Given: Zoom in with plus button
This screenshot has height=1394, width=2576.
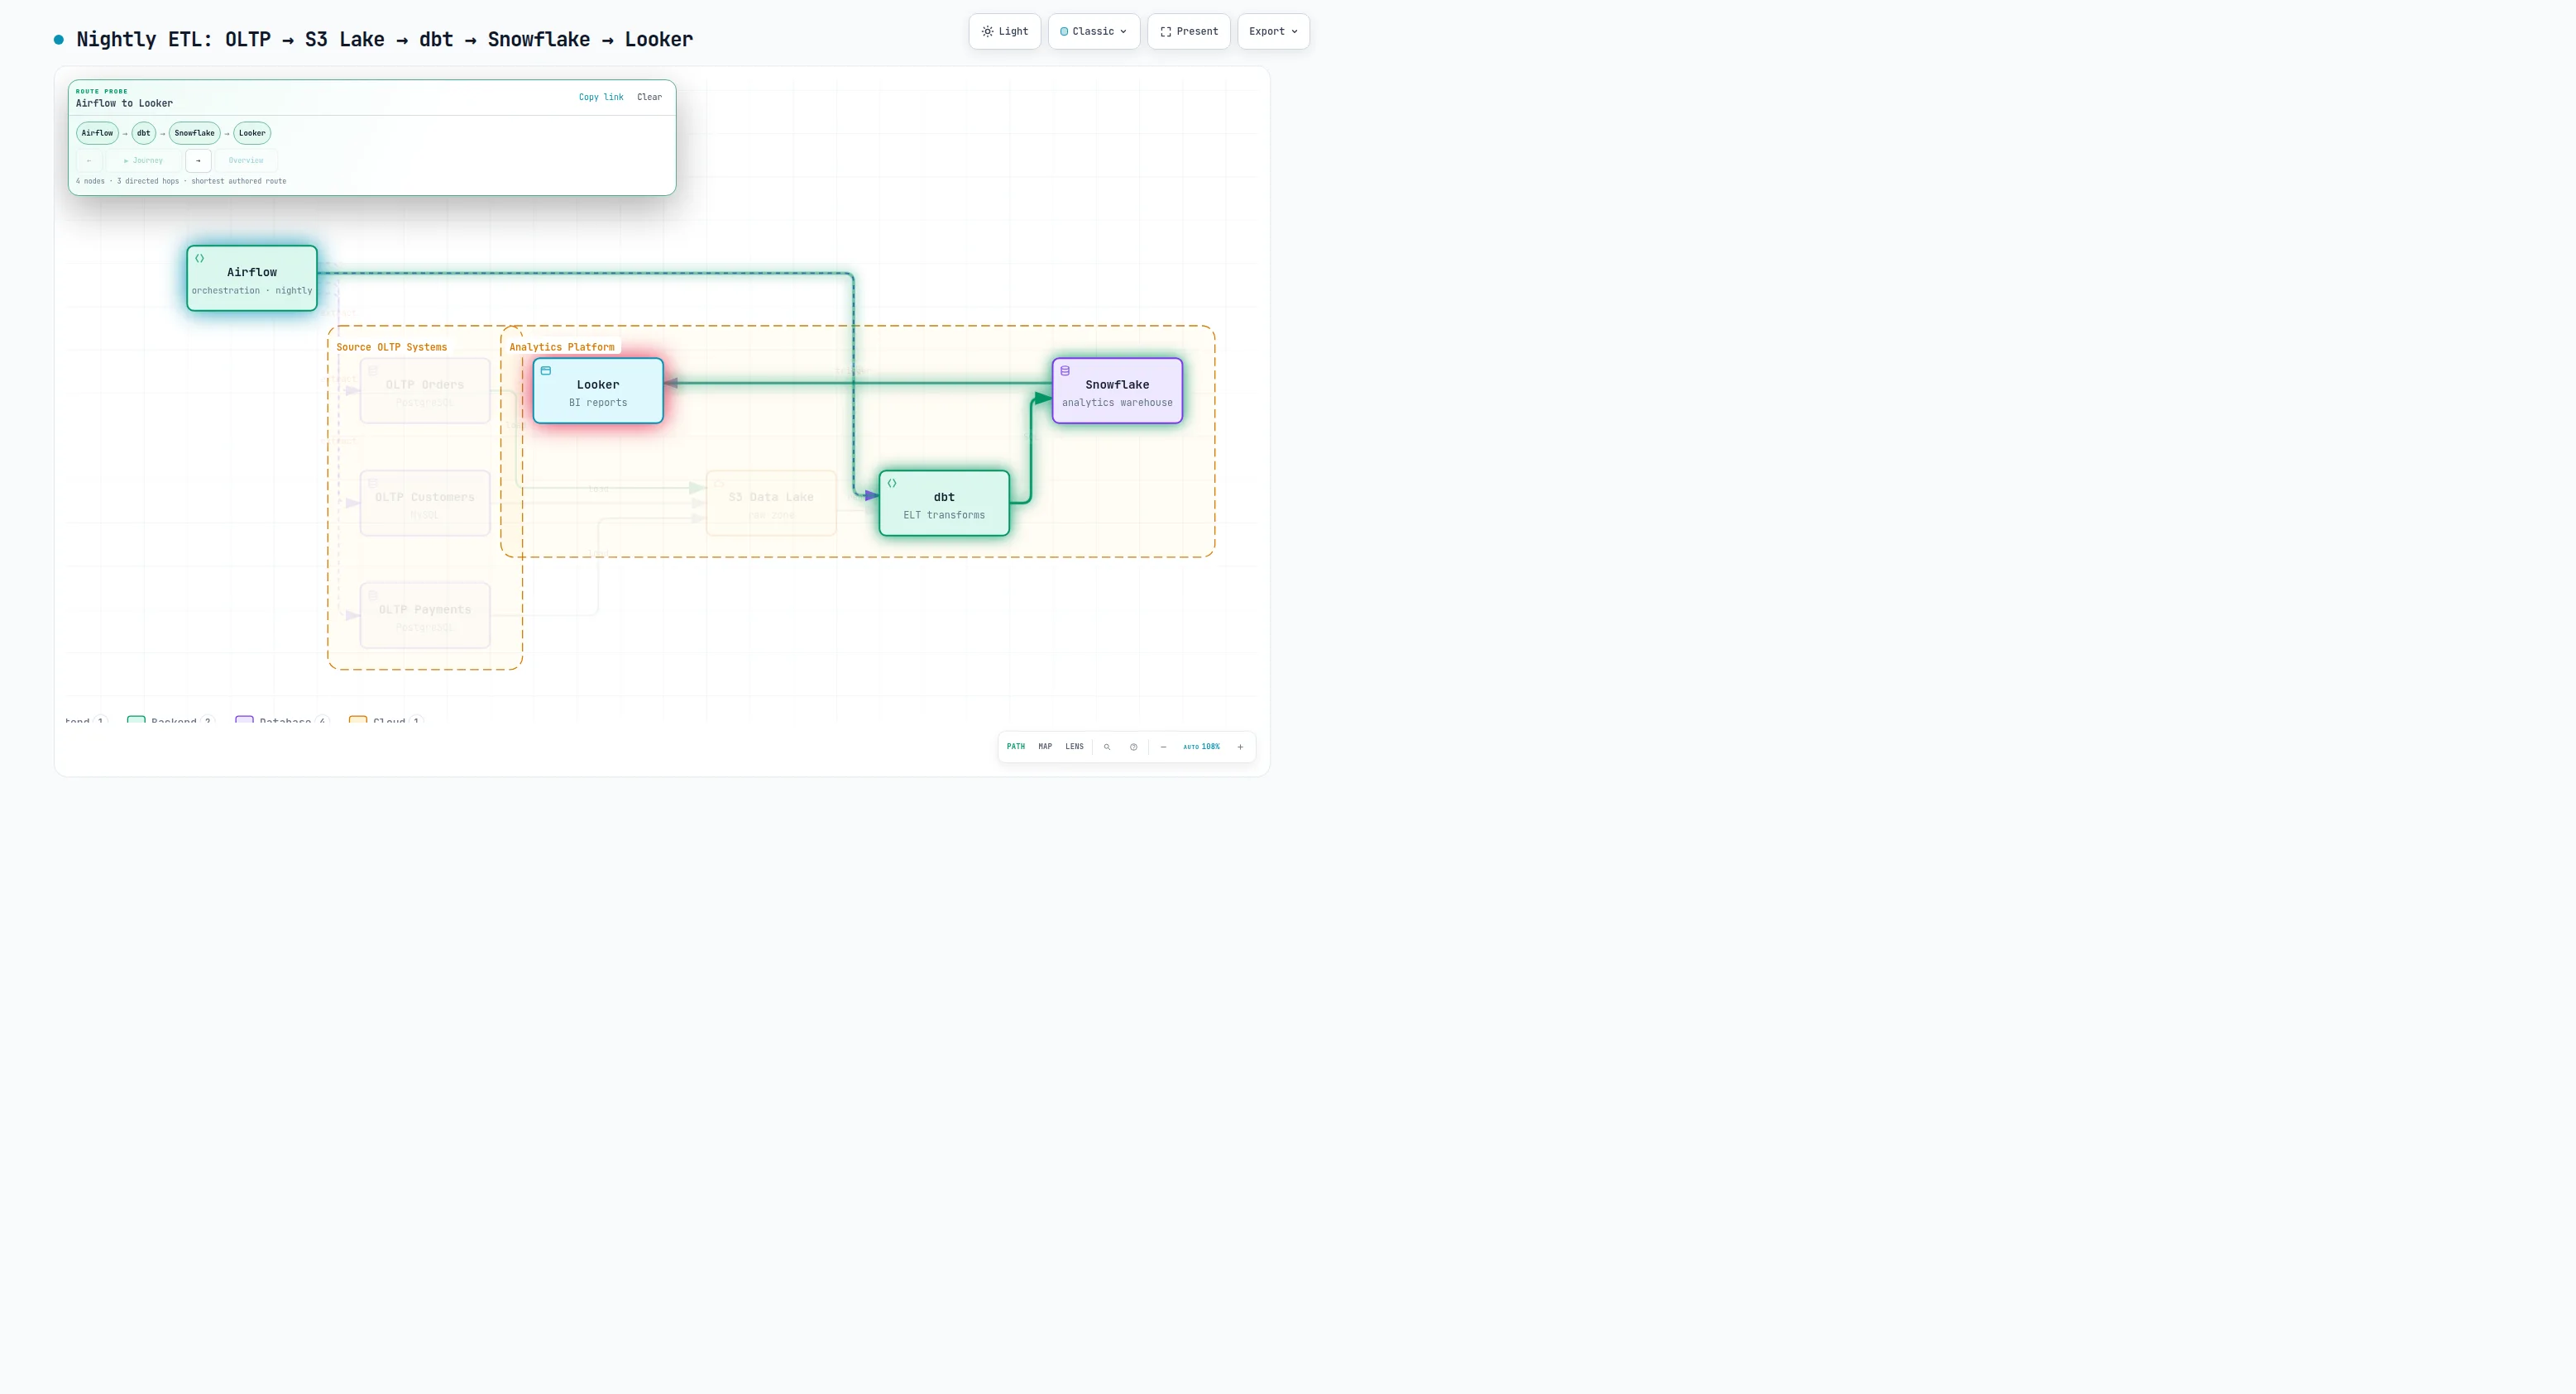Looking at the screenshot, I should click(1240, 747).
